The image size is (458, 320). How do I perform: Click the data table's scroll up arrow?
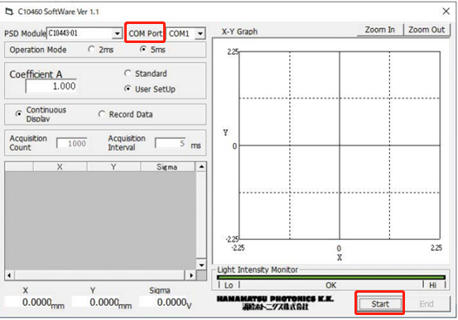point(201,167)
